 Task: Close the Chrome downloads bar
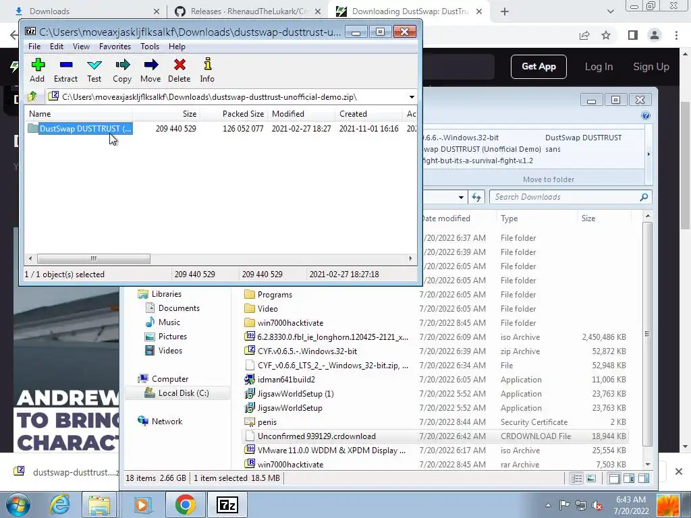click(679, 471)
